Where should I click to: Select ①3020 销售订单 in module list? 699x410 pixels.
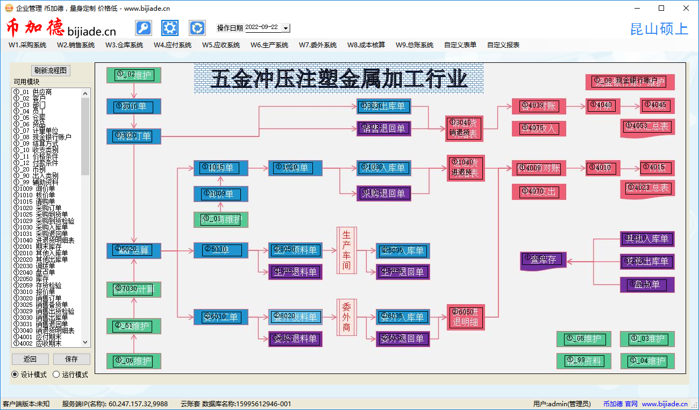click(x=38, y=298)
